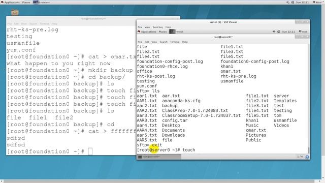Click 'foundation0-rhce.log' in server0 terminal
This screenshot has width=325, height=183.
[x=162, y=67]
